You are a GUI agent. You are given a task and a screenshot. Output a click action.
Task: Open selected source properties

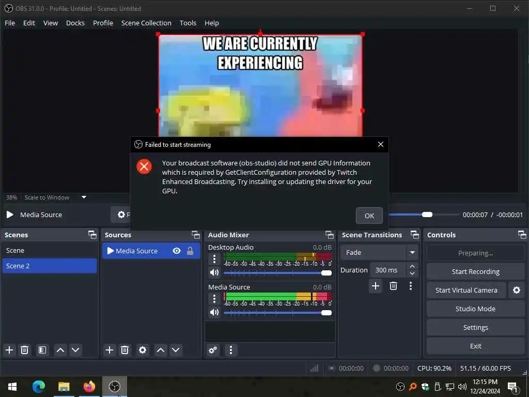click(143, 350)
